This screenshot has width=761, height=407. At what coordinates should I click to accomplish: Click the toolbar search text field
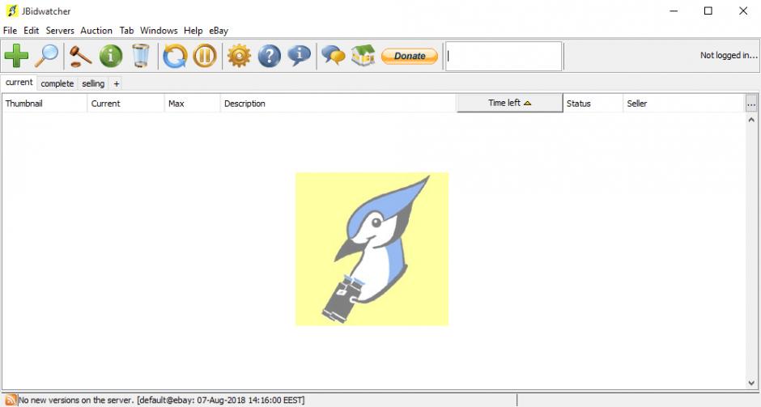[x=504, y=56]
